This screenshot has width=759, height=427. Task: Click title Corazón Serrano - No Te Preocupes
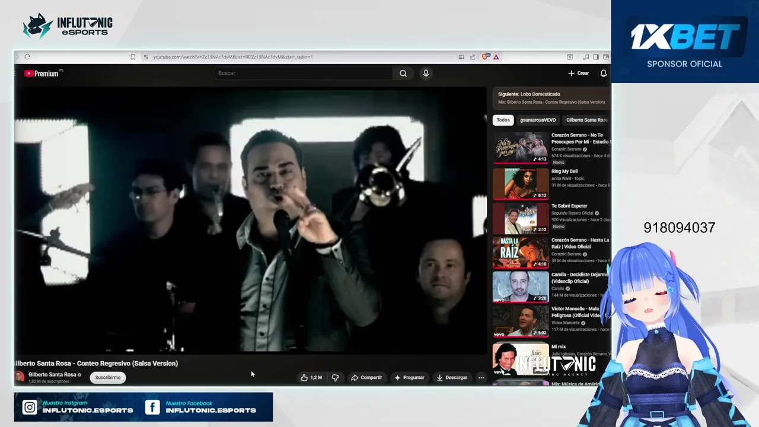[x=580, y=138]
